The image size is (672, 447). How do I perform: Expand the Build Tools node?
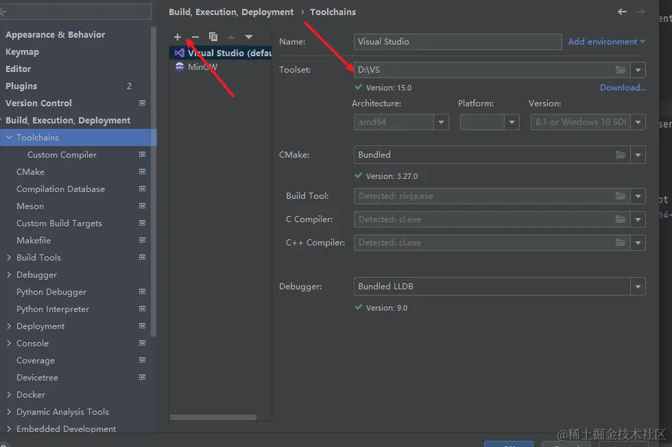(9, 257)
